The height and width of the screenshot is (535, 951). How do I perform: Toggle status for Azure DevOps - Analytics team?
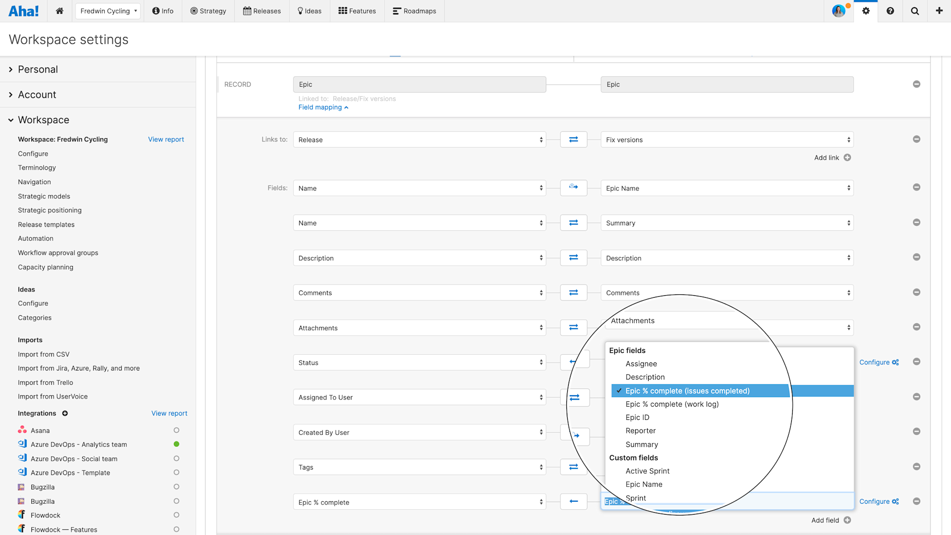click(176, 444)
